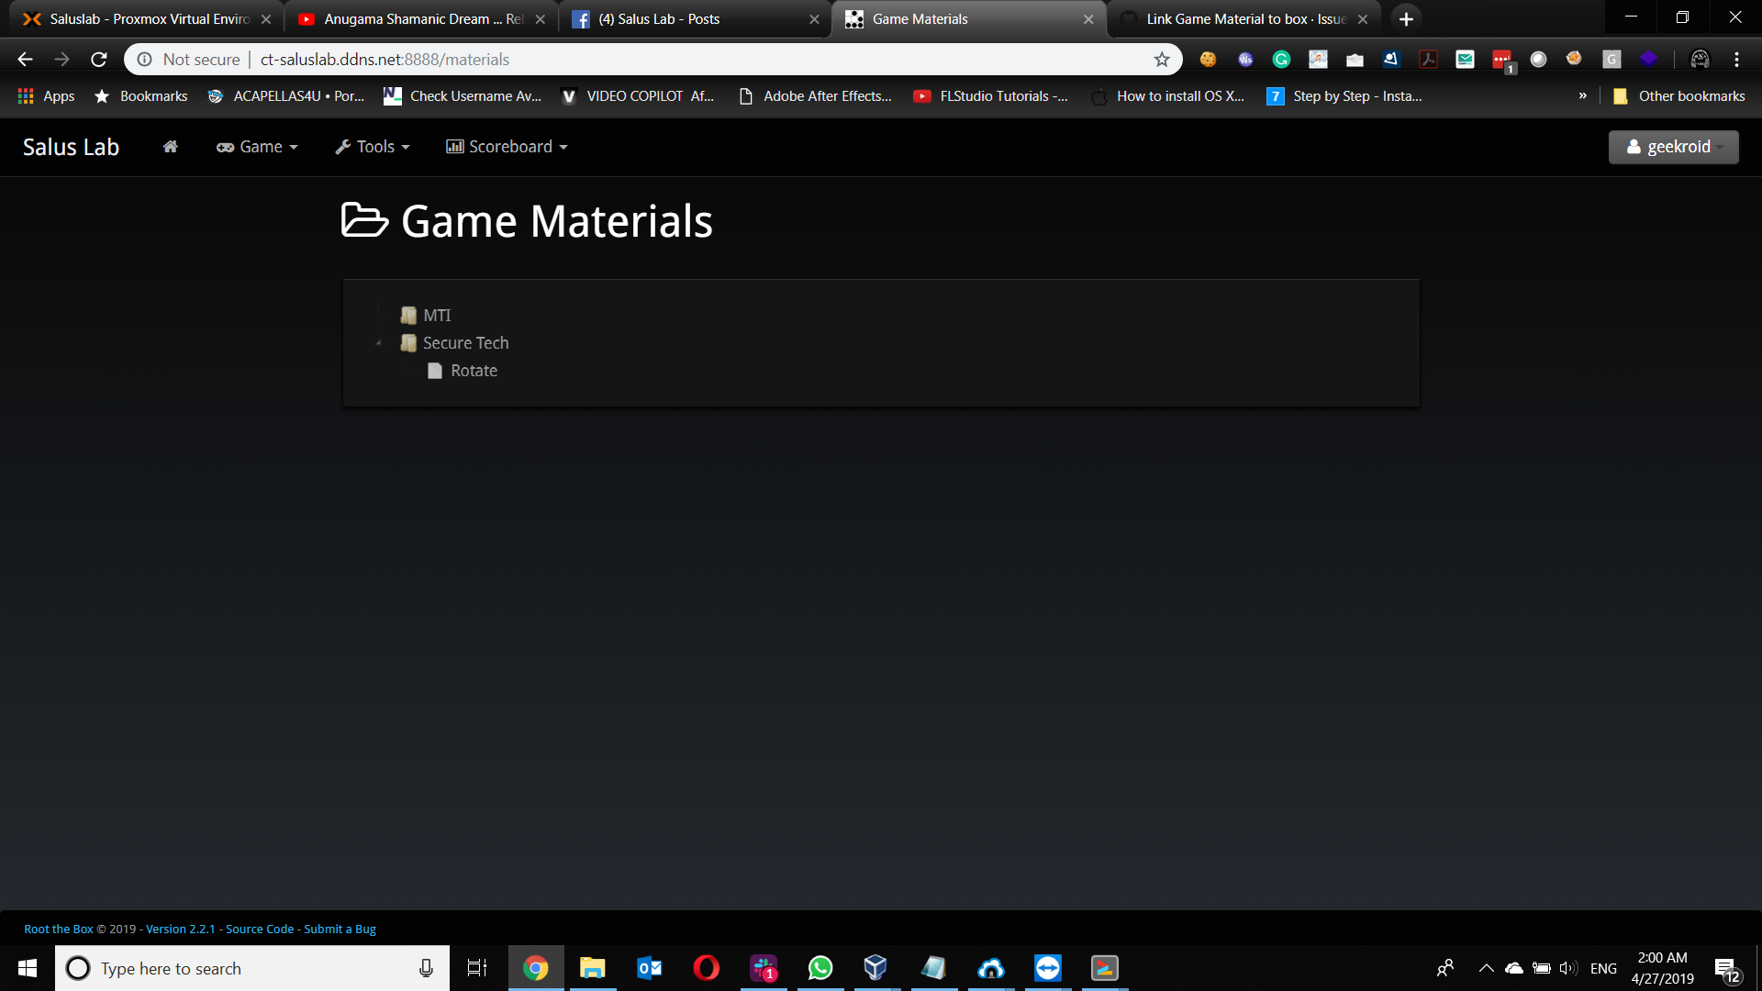Open the geekroid account dropdown
Viewport: 1762px width, 991px height.
pos(1673,147)
